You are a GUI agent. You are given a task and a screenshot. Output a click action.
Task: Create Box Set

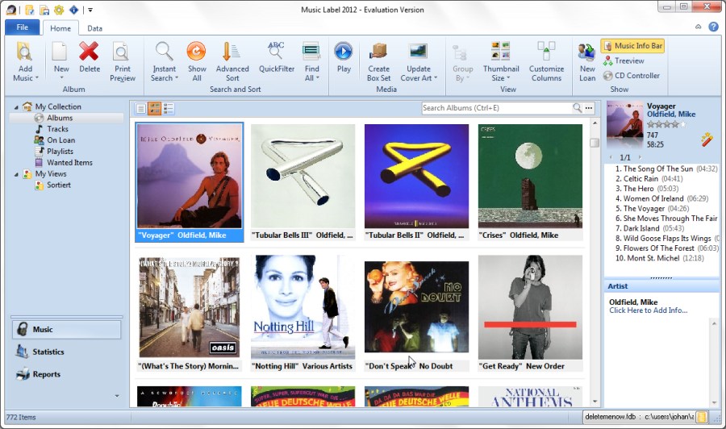click(379, 61)
